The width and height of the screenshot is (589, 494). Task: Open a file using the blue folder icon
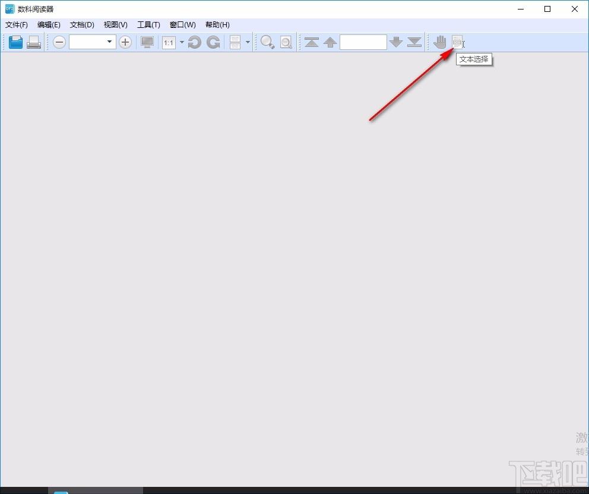(x=16, y=42)
